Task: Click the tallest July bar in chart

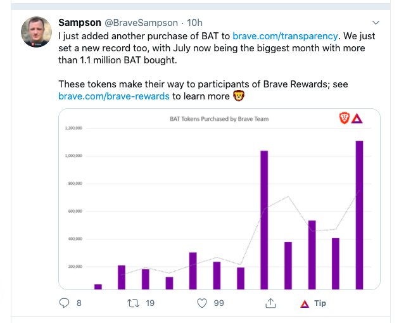Action: 359,215
